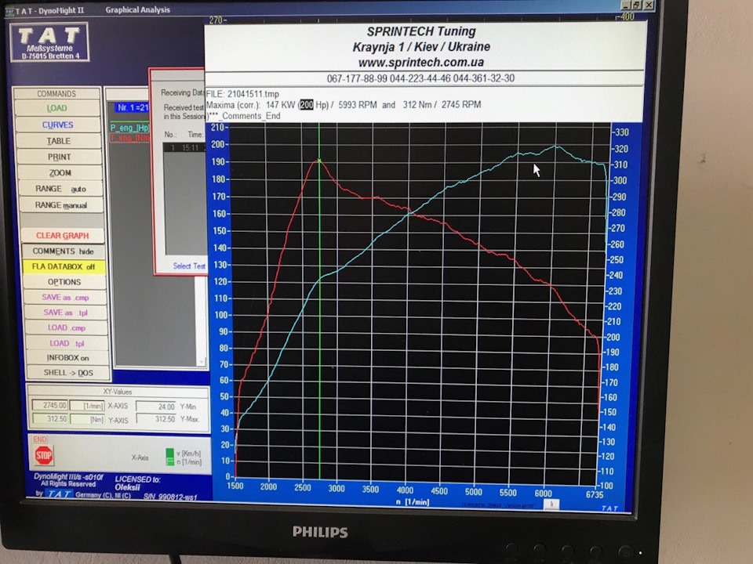The width and height of the screenshot is (753, 564).
Task: Click SAVE as .cmp
Action: (65, 298)
